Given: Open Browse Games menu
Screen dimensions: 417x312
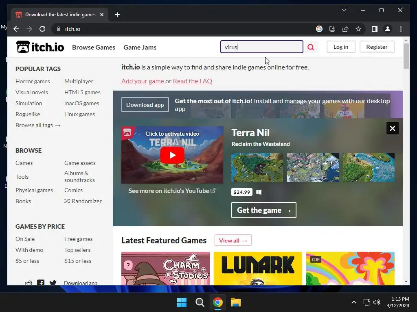Looking at the screenshot, I should [94, 47].
